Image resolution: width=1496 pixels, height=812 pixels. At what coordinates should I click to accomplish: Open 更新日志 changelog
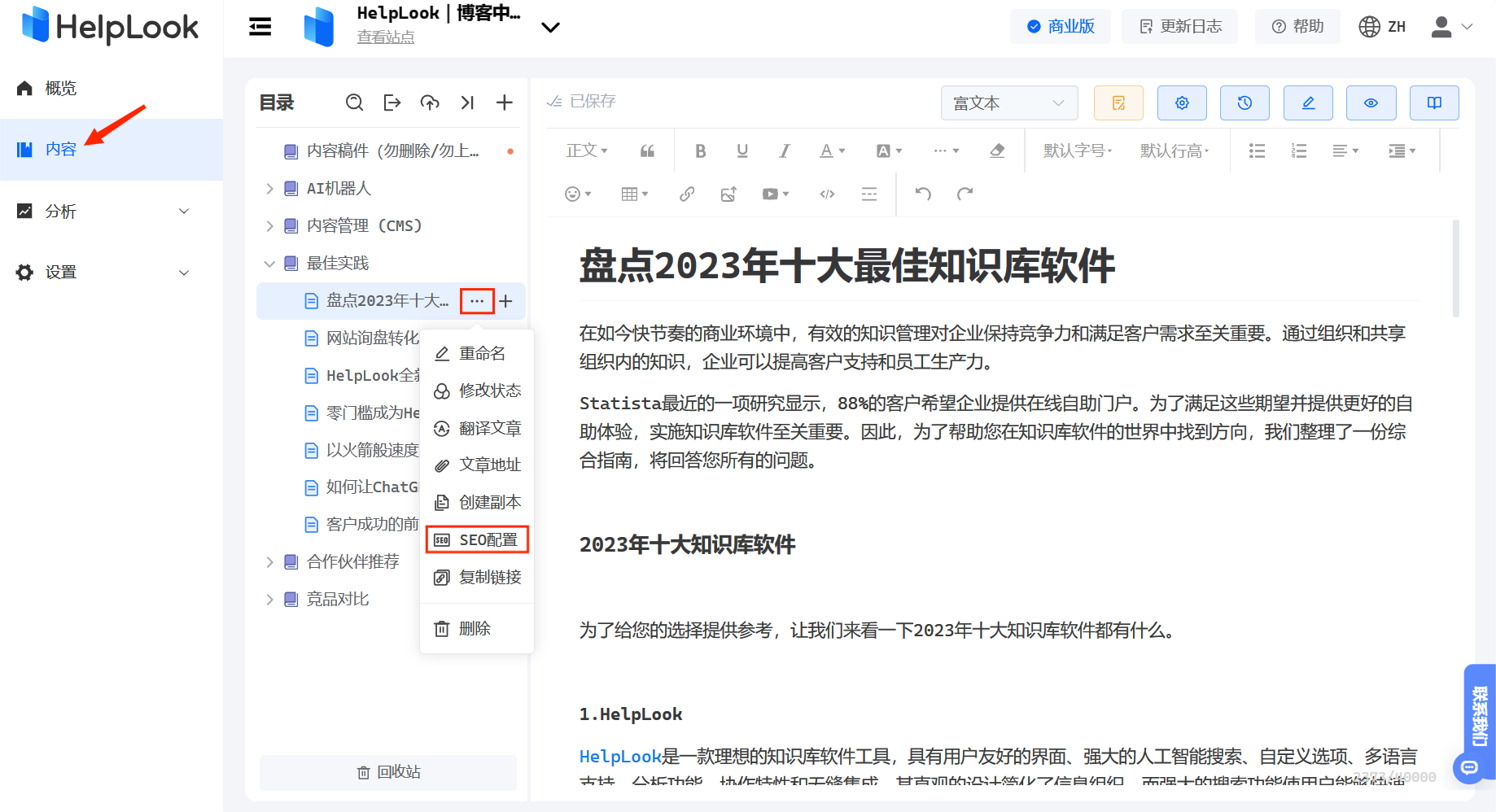click(x=1180, y=27)
